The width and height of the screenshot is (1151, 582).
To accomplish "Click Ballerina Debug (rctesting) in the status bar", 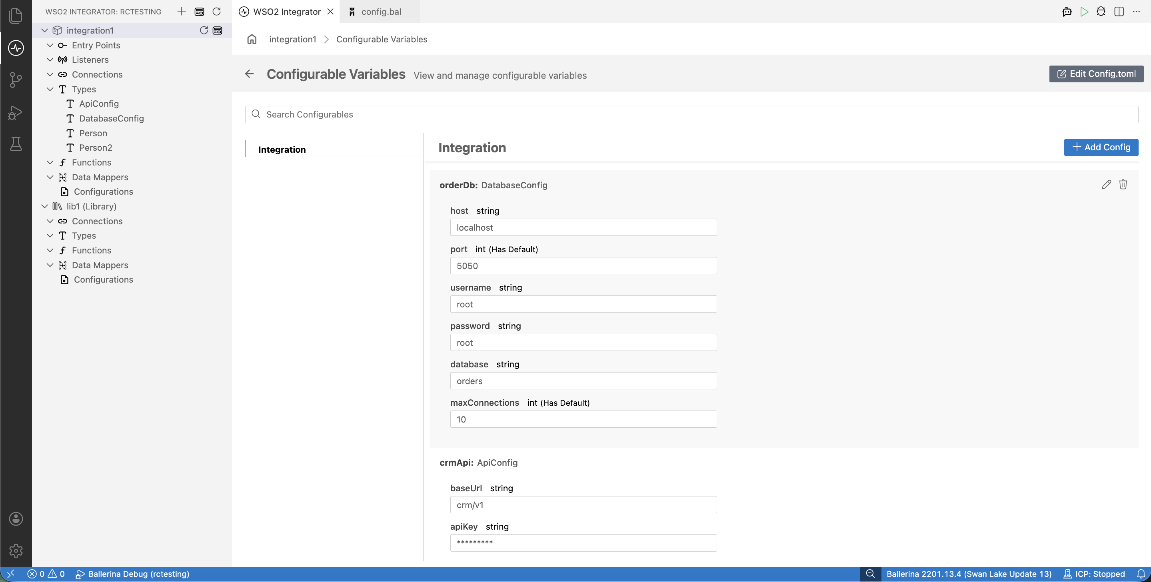I will click(x=132, y=574).
